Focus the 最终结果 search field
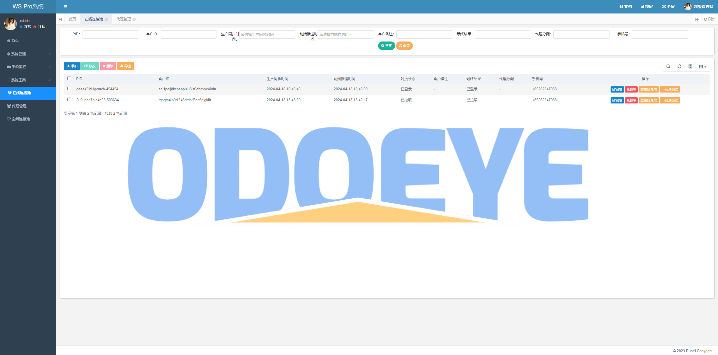Screen dimensions: 718x355 [503, 34]
